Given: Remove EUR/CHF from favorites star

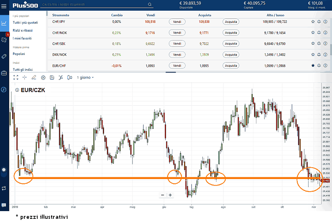Looking at the screenshot, I should (313, 66).
